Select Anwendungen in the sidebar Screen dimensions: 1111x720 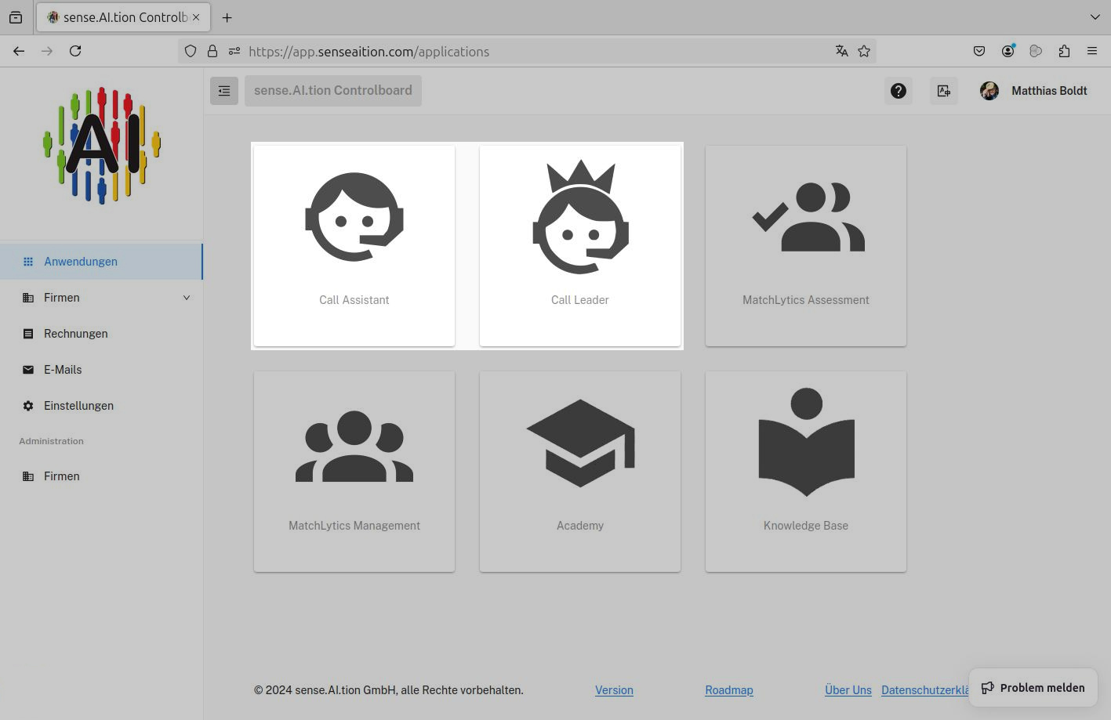(101, 262)
